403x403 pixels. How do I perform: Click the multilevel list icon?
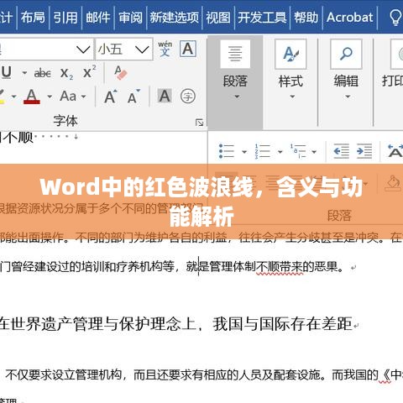coord(298,151)
